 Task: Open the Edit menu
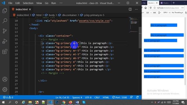coord(18,3)
